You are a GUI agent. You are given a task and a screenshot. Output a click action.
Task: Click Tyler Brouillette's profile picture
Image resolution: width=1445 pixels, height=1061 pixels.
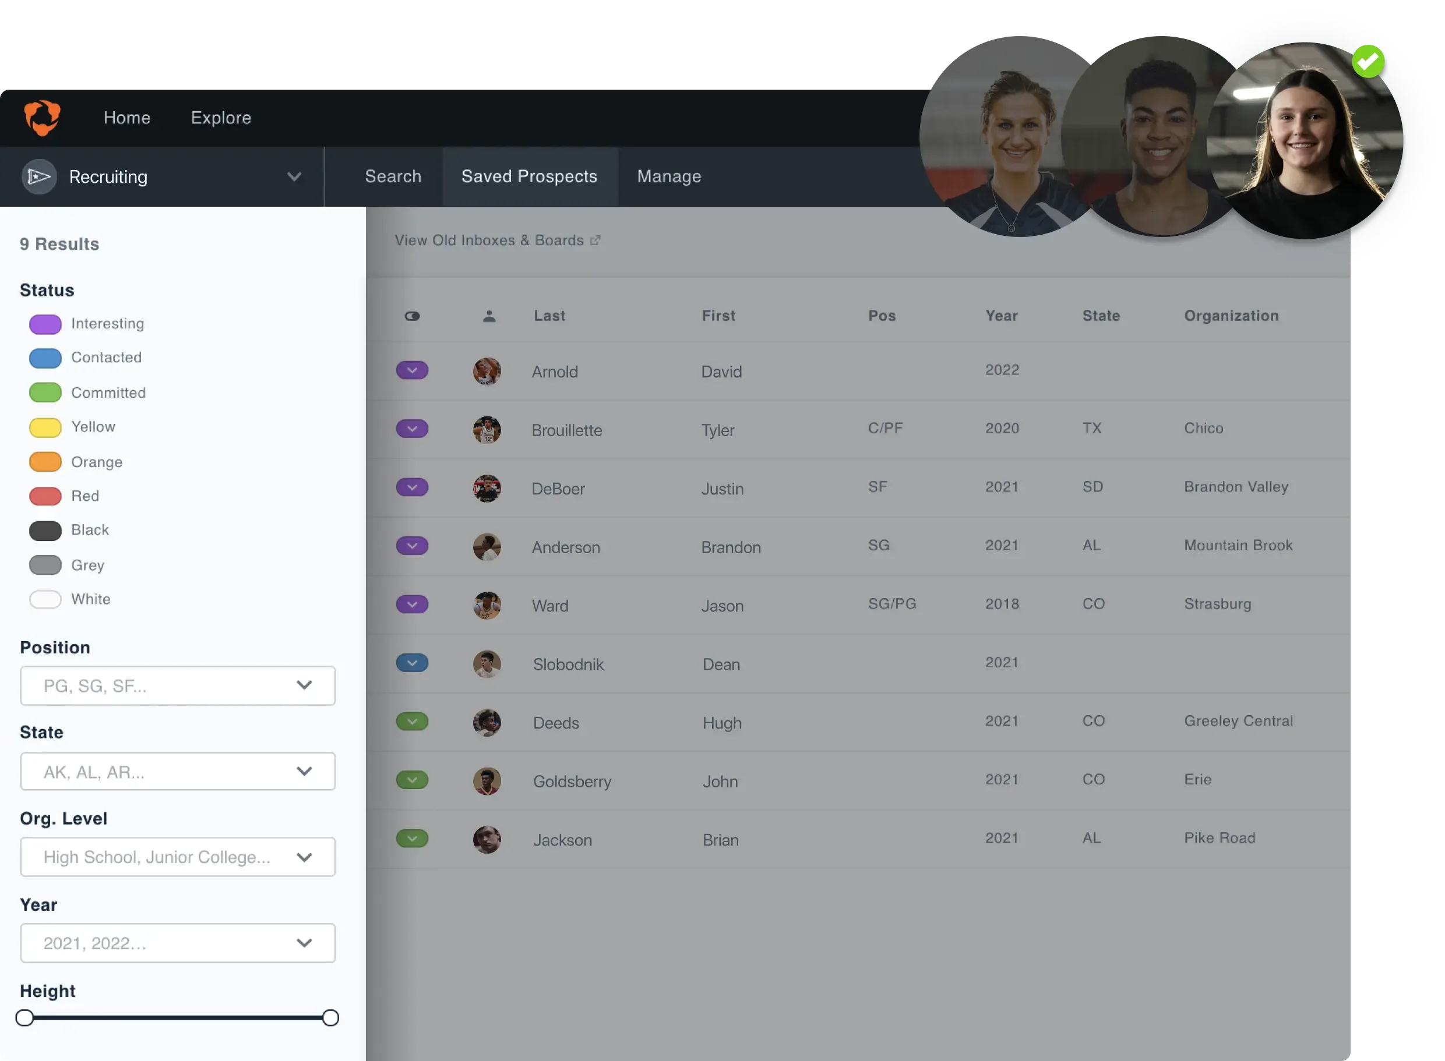coord(487,430)
